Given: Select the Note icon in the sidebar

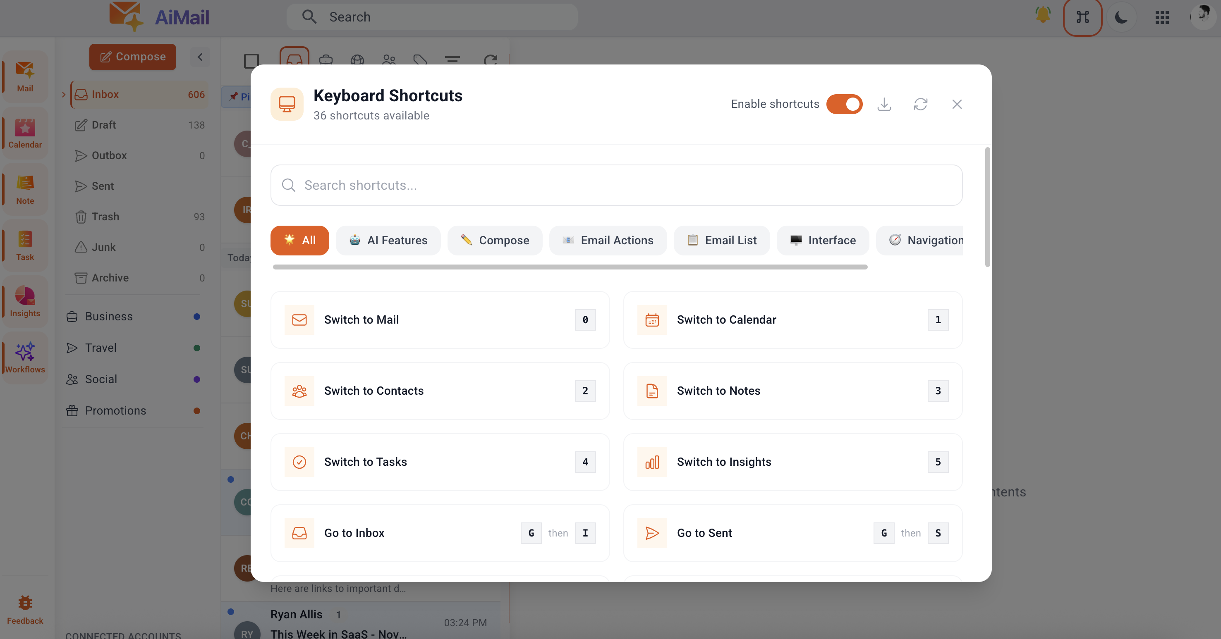Looking at the screenshot, I should (25, 189).
